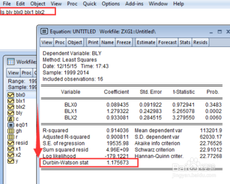The height and width of the screenshot is (184, 230).
Task: Select the gh matrix object icon
Action: coord(11,131)
